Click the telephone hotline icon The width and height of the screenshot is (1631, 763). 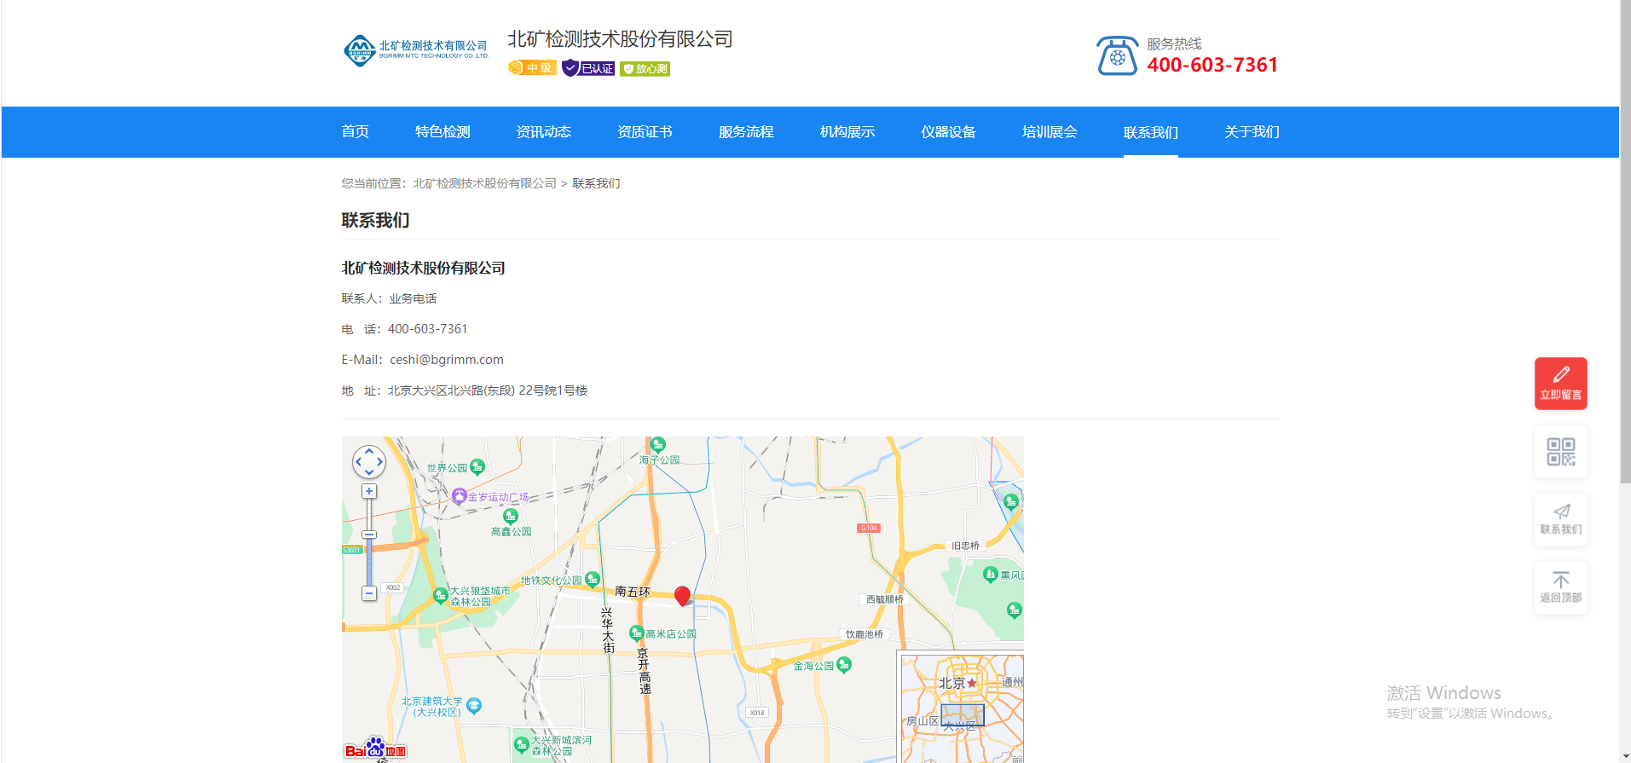click(1118, 55)
